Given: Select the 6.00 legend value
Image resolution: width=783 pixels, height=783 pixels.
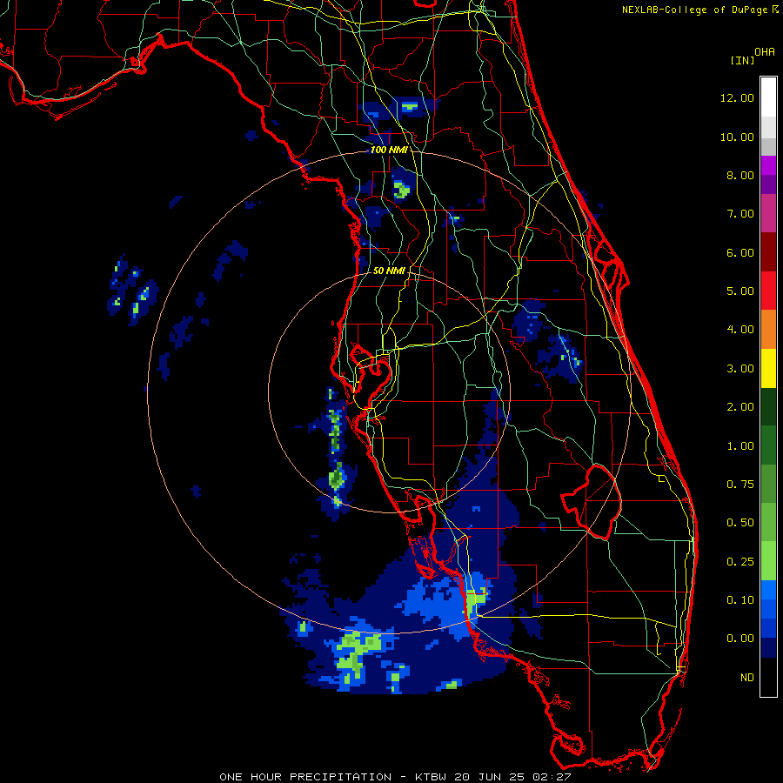Looking at the screenshot, I should [x=740, y=252].
